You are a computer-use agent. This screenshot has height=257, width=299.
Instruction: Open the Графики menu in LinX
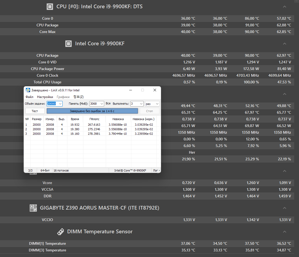[63, 97]
